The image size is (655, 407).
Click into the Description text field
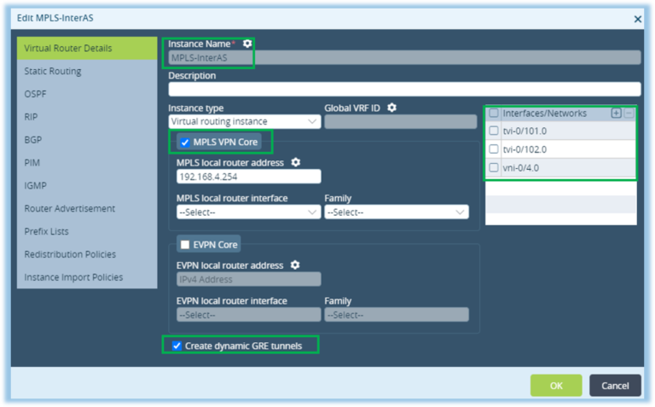pos(404,90)
